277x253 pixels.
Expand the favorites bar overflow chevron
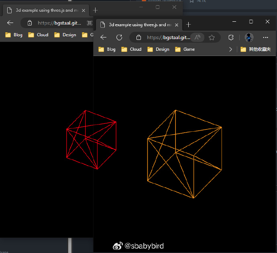click(x=230, y=50)
